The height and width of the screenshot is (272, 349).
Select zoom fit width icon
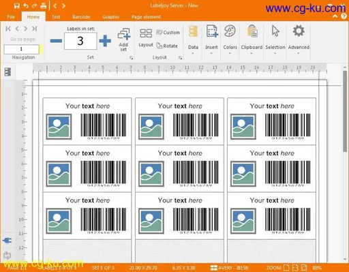295,268
